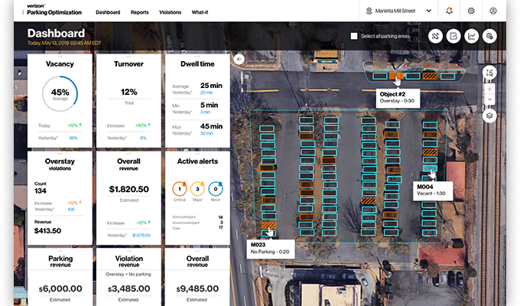Open the line chart icon button
Screen dimensions: 520x306
pyautogui.click(x=471, y=36)
